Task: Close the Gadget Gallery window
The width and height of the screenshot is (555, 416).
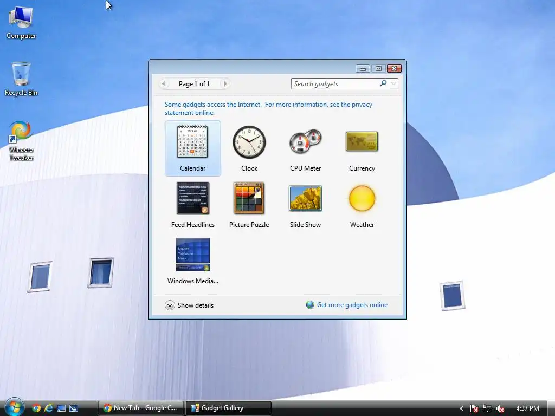Action: pyautogui.click(x=394, y=68)
